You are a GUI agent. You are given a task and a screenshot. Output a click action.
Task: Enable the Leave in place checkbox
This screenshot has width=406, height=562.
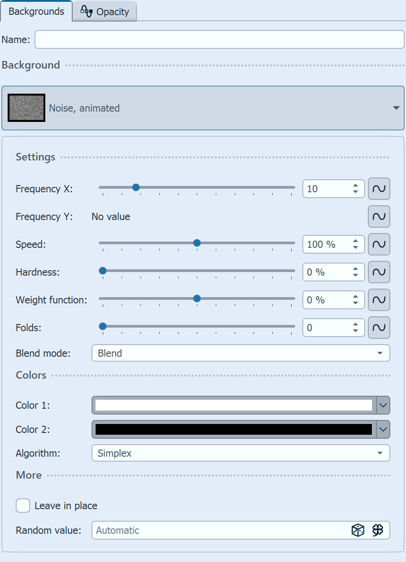pos(23,506)
